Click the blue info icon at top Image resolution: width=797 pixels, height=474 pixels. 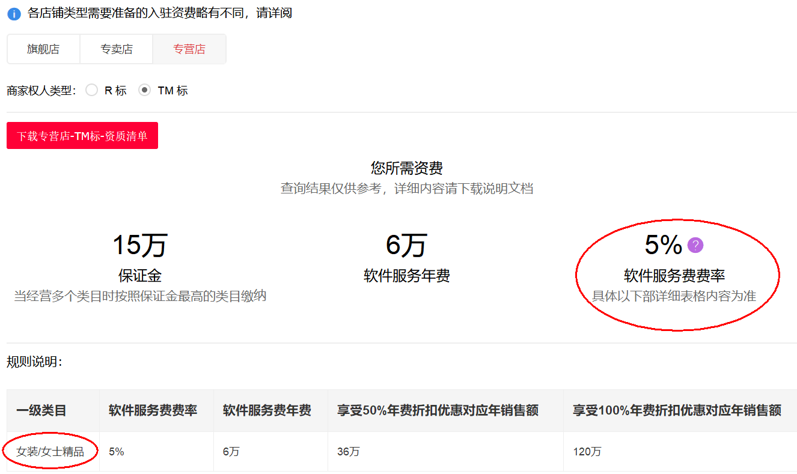click(14, 14)
